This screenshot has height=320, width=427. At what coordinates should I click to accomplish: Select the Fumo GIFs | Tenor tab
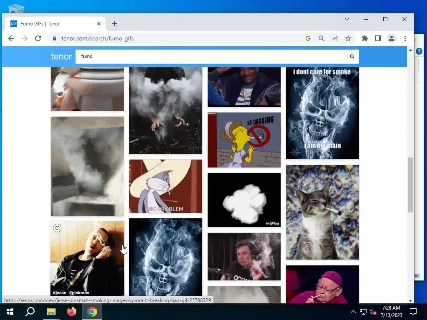(x=55, y=24)
